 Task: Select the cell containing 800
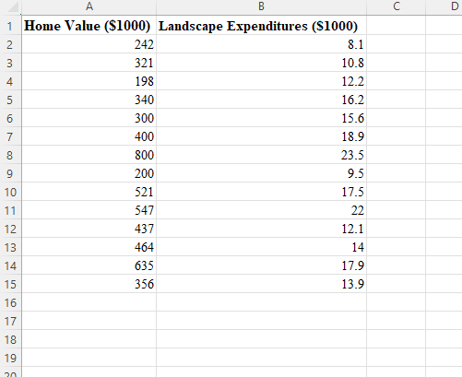tap(89, 155)
